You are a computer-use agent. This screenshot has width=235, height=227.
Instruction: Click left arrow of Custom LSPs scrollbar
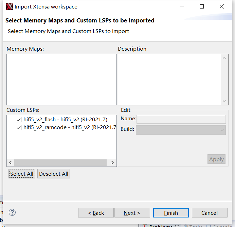pyautogui.click(x=11, y=163)
